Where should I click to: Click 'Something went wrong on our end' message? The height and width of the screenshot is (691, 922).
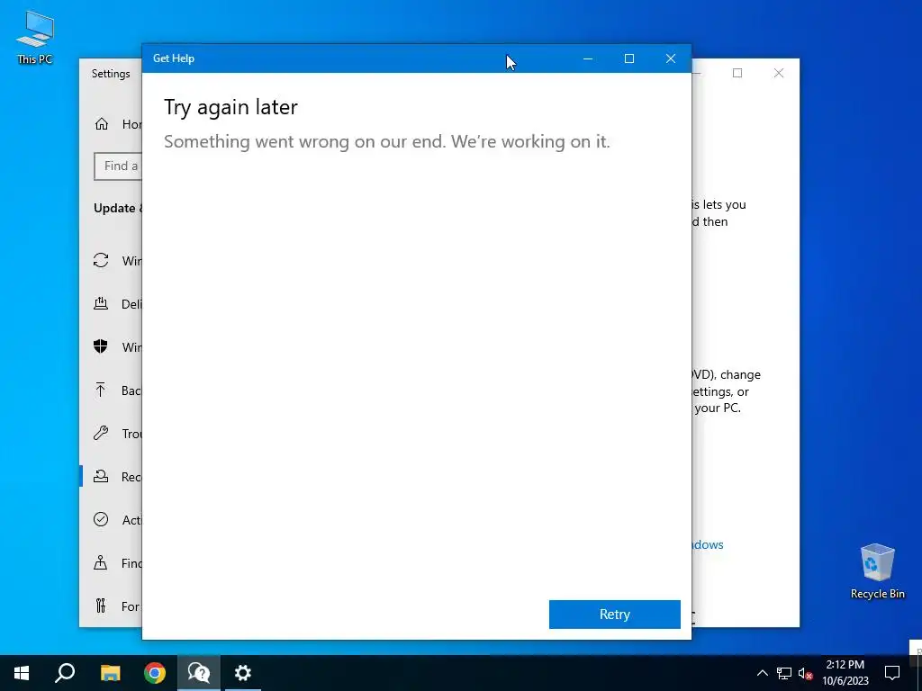387,141
